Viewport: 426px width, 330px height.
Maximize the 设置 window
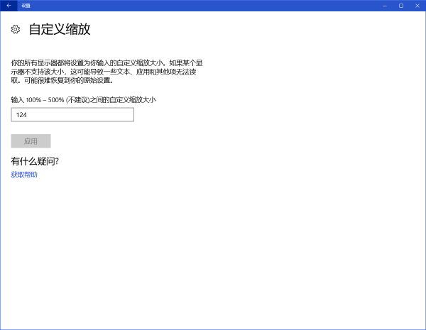point(401,6)
